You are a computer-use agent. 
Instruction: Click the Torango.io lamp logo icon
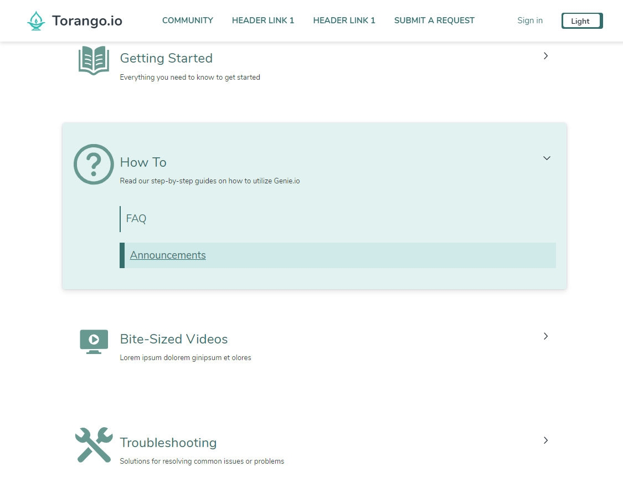[x=36, y=21]
